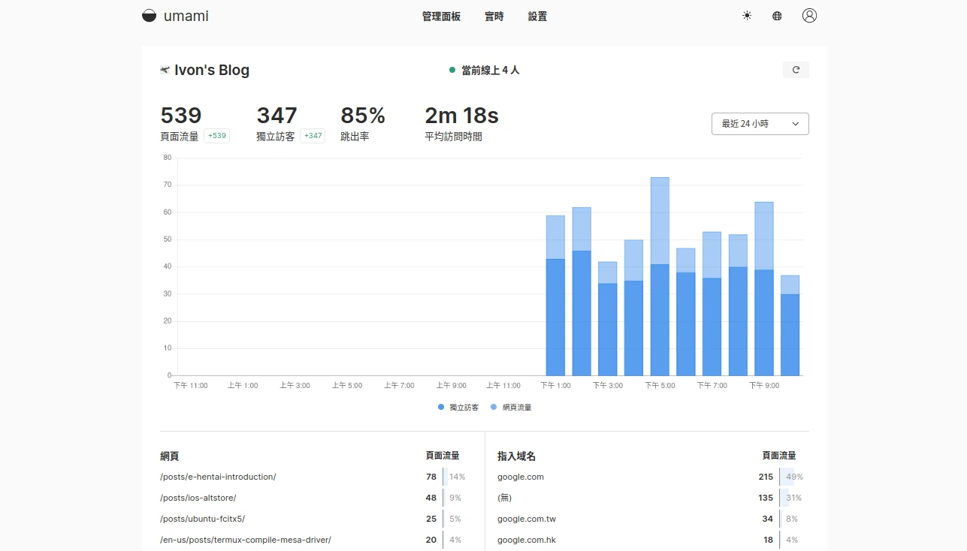Click the green online status dot
Viewport: 967px width, 551px height.
(x=452, y=70)
